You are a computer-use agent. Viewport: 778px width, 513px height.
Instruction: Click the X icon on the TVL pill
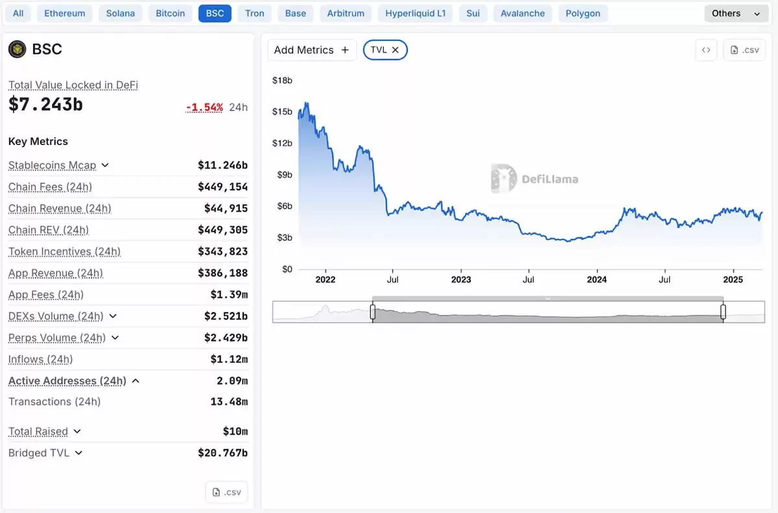pos(395,50)
